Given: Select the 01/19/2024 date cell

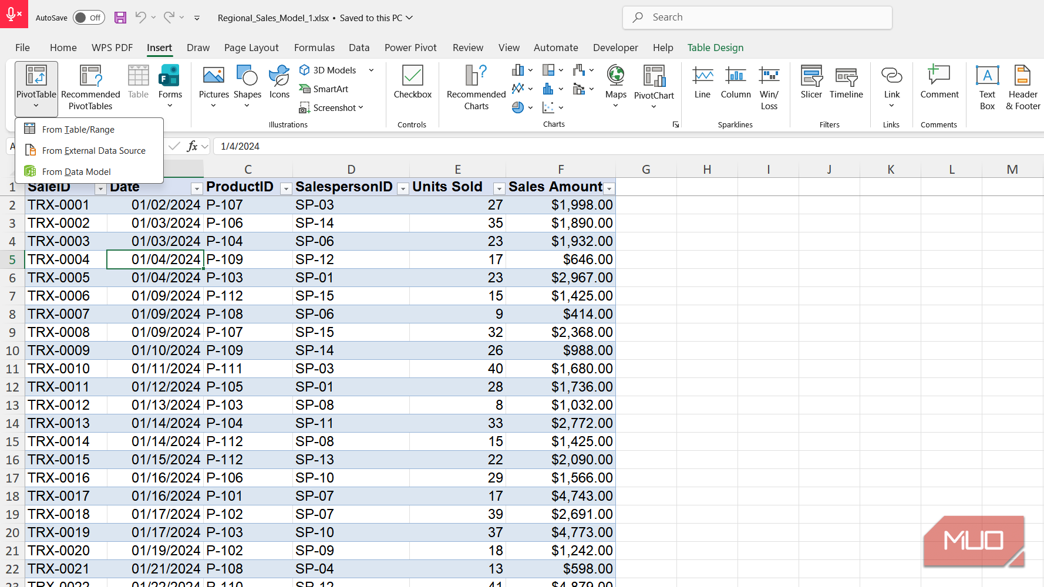Looking at the screenshot, I should 155,551.
